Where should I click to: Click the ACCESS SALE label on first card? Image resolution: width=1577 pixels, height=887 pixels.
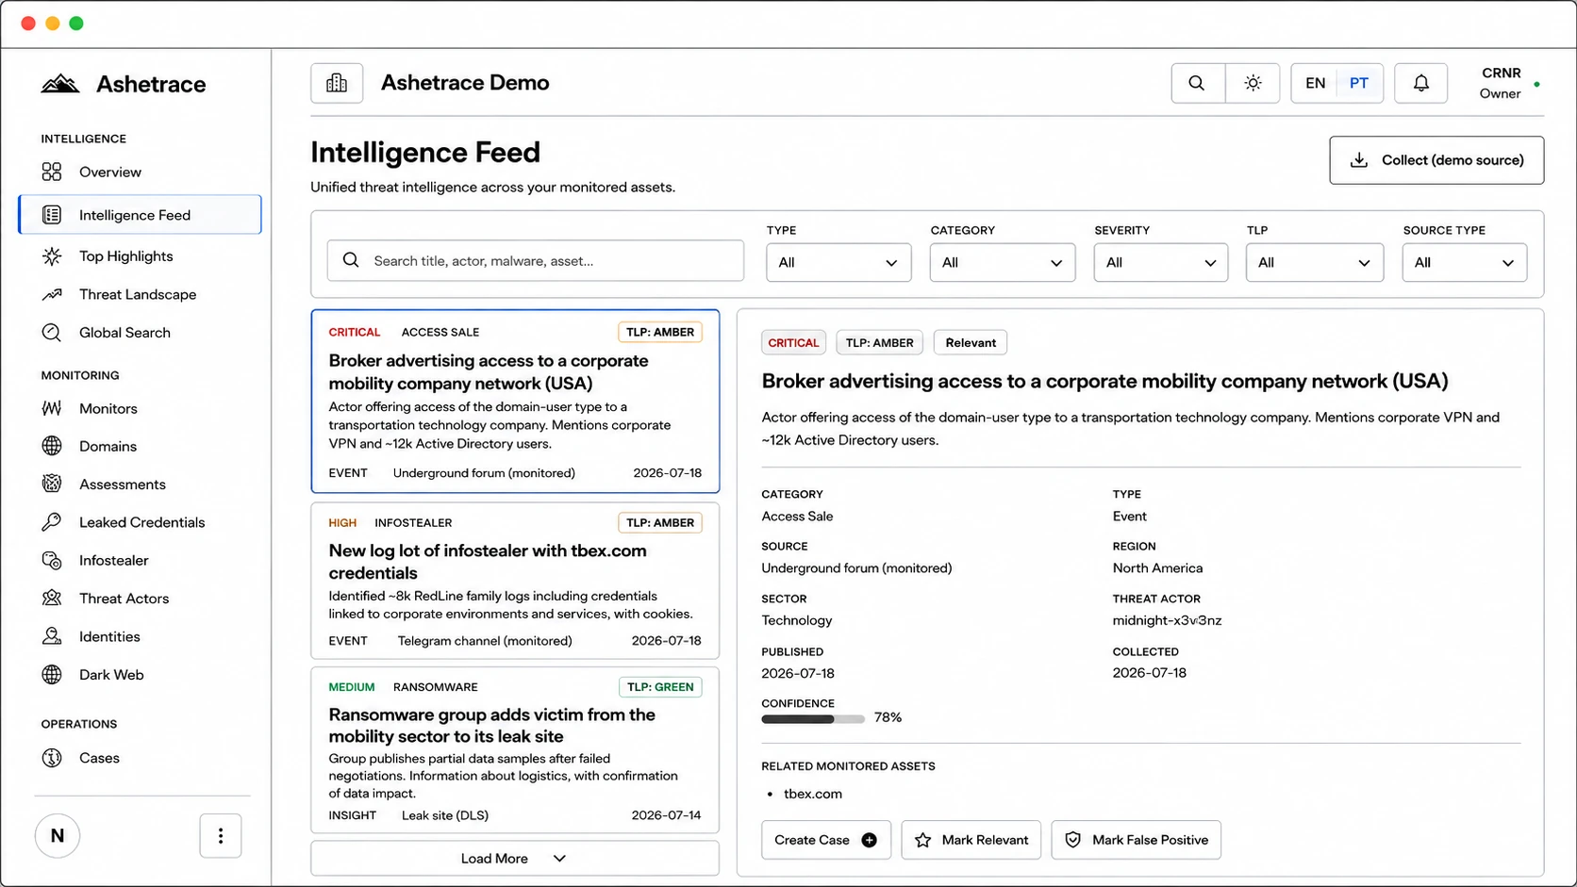(440, 332)
